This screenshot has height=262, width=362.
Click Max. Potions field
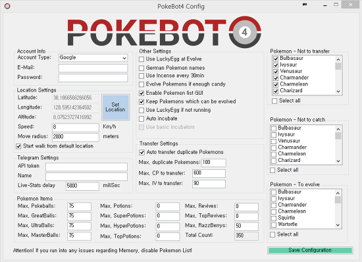point(168,206)
